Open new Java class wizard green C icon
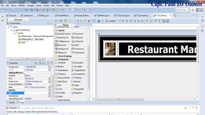205x115 pixels. [47, 10]
